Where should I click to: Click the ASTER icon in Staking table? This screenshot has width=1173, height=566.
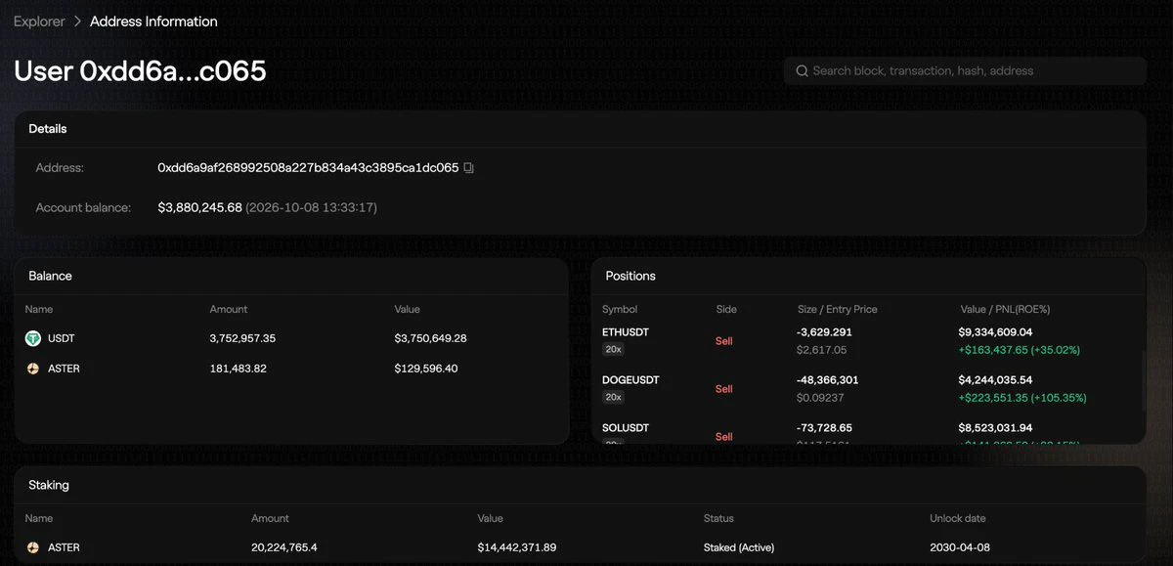point(32,547)
